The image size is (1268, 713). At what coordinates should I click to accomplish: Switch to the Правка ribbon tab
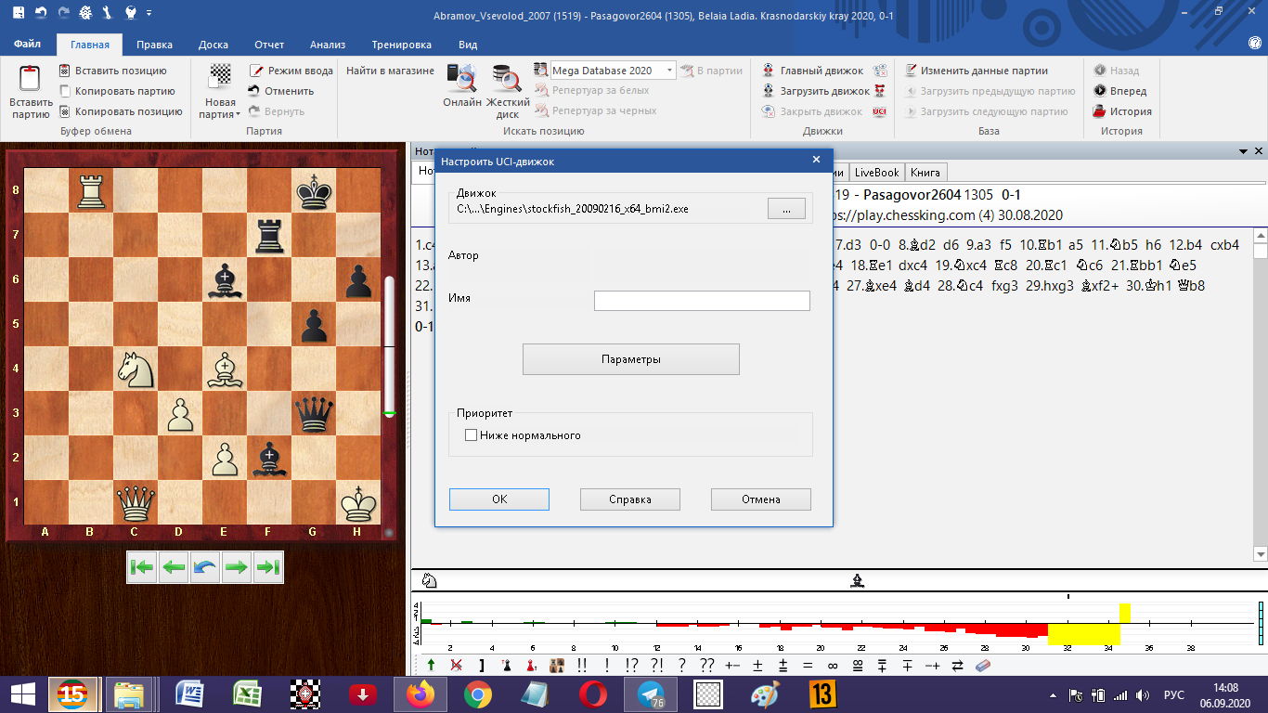(x=154, y=45)
